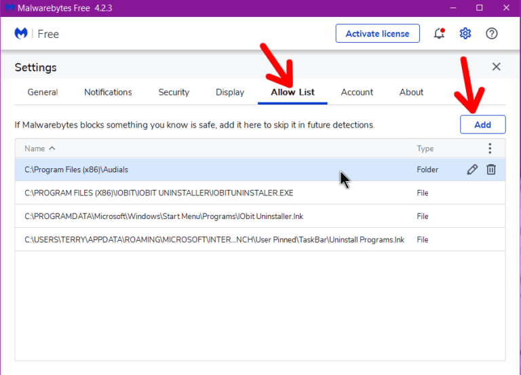Go to the Security tab

pos(174,92)
